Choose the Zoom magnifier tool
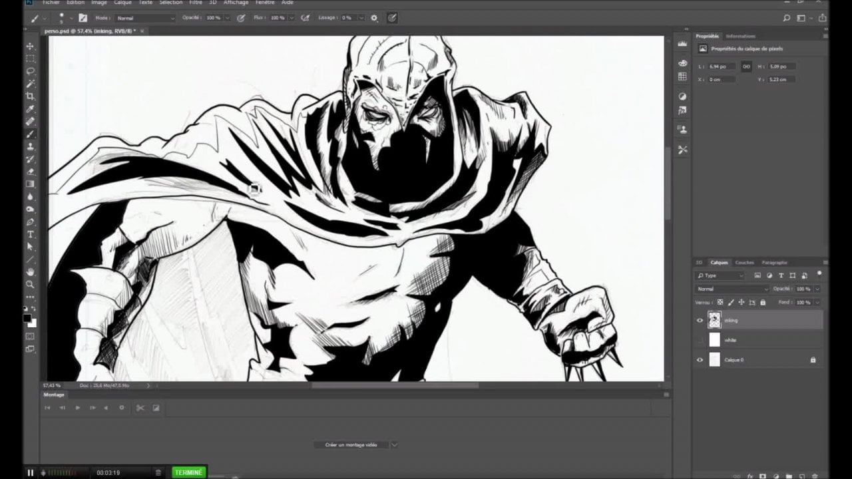 (31, 285)
